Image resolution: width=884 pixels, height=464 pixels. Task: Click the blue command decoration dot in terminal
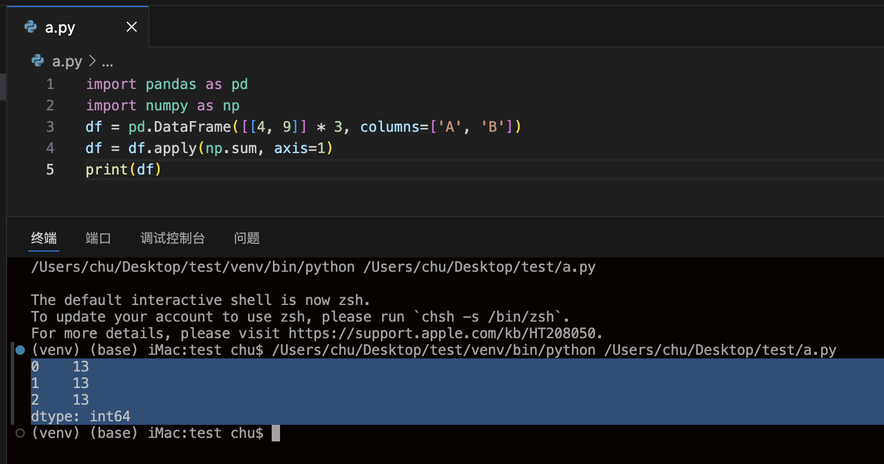point(20,350)
